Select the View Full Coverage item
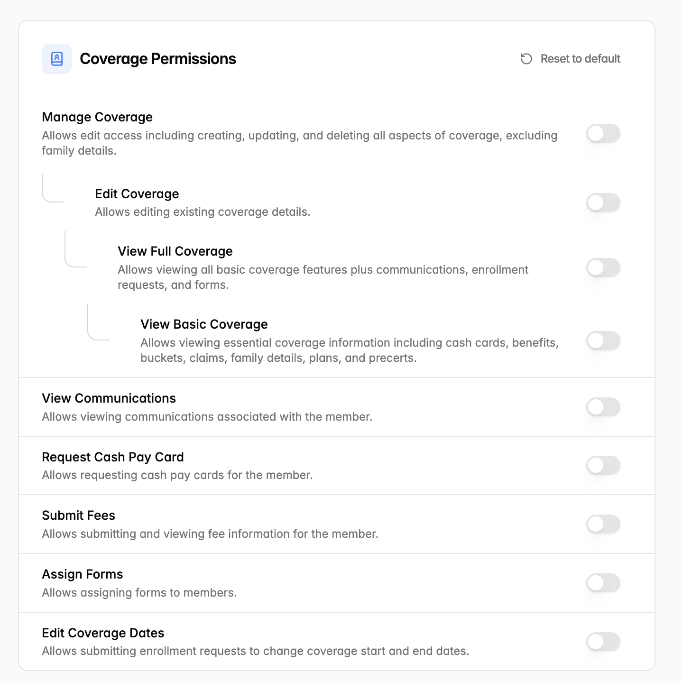This screenshot has height=681, width=683. point(175,251)
